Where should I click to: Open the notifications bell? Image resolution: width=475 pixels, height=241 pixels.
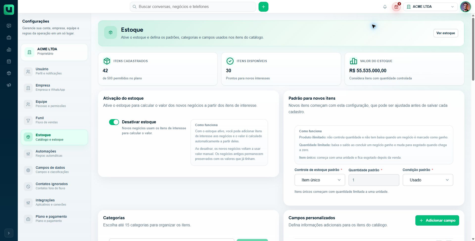[x=385, y=7]
